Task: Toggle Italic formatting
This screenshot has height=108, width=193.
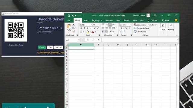Action: [x=84, y=28]
